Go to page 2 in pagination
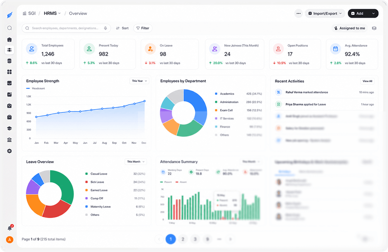 coord(183,239)
